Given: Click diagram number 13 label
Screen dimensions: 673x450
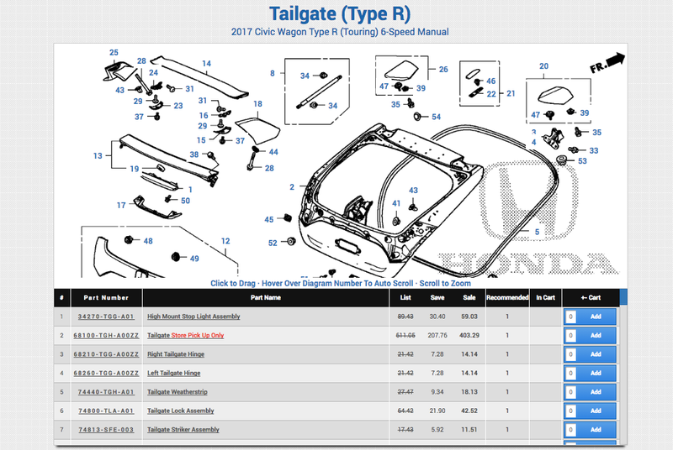Looking at the screenshot, I should pyautogui.click(x=98, y=156).
